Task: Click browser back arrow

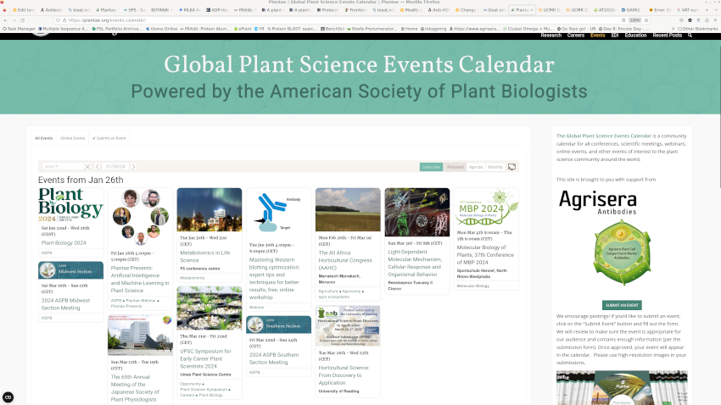Action: point(5,20)
